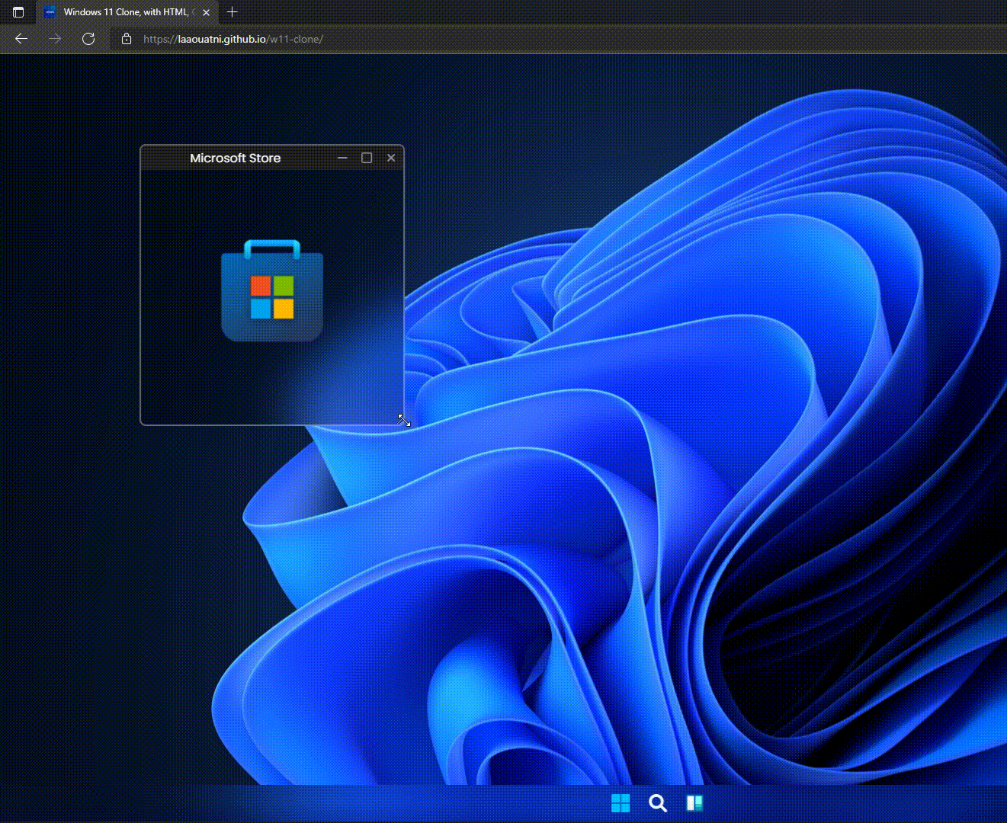Click the large Microsoft Store shopping bag icon
The height and width of the screenshot is (823, 1007).
point(271,293)
